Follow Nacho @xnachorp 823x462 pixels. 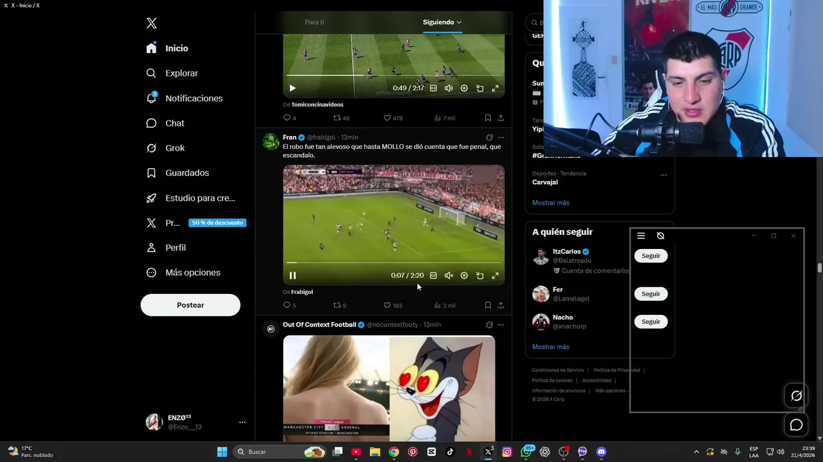coord(651,321)
